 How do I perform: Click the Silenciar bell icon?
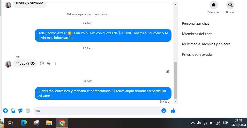coord(213,5)
